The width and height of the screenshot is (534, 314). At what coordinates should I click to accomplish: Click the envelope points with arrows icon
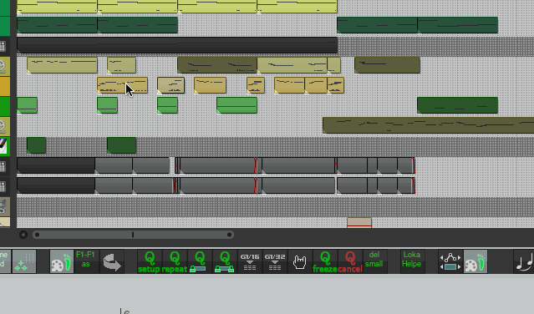pyautogui.click(x=450, y=261)
